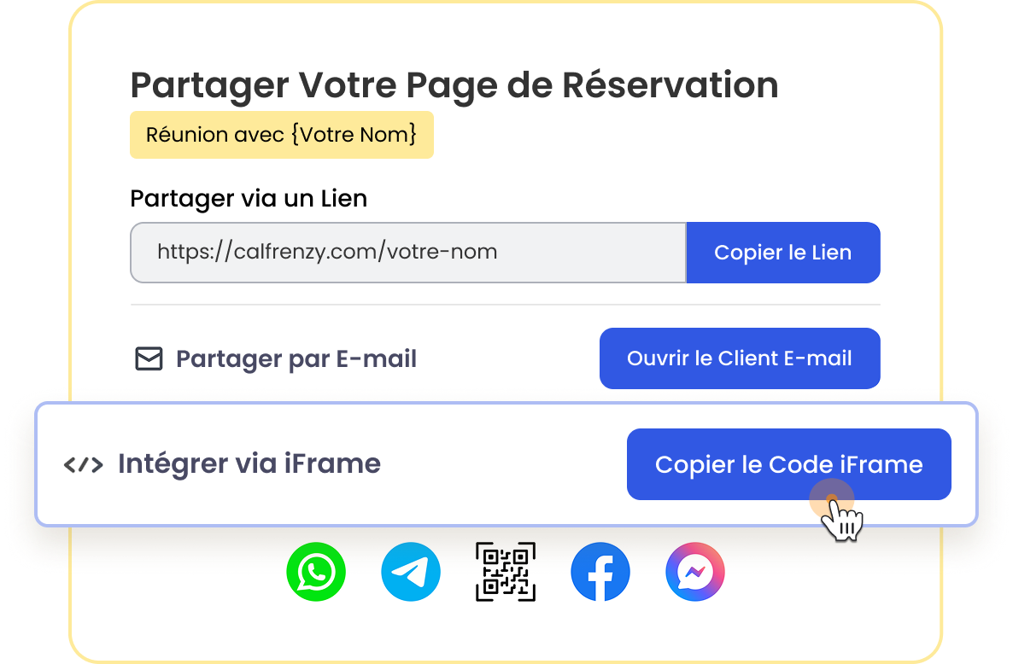The height and width of the screenshot is (664, 1013).
Task: Share via the Facebook icon
Action: (600, 572)
